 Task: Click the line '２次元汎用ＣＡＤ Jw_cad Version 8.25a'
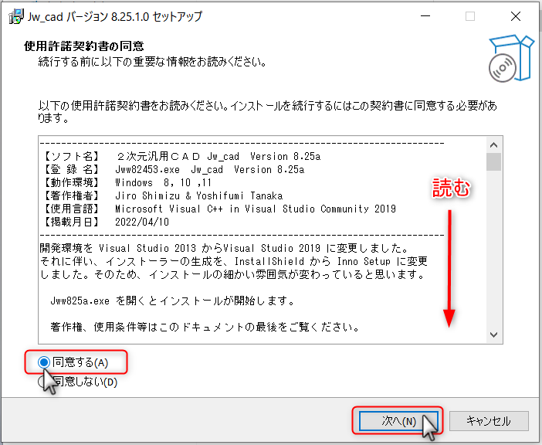pyautogui.click(x=218, y=157)
